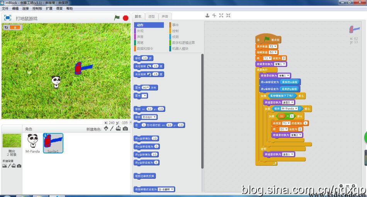The width and height of the screenshot is (367, 197).
Task: Open the 语言 menu
Action: [x=59, y=8]
